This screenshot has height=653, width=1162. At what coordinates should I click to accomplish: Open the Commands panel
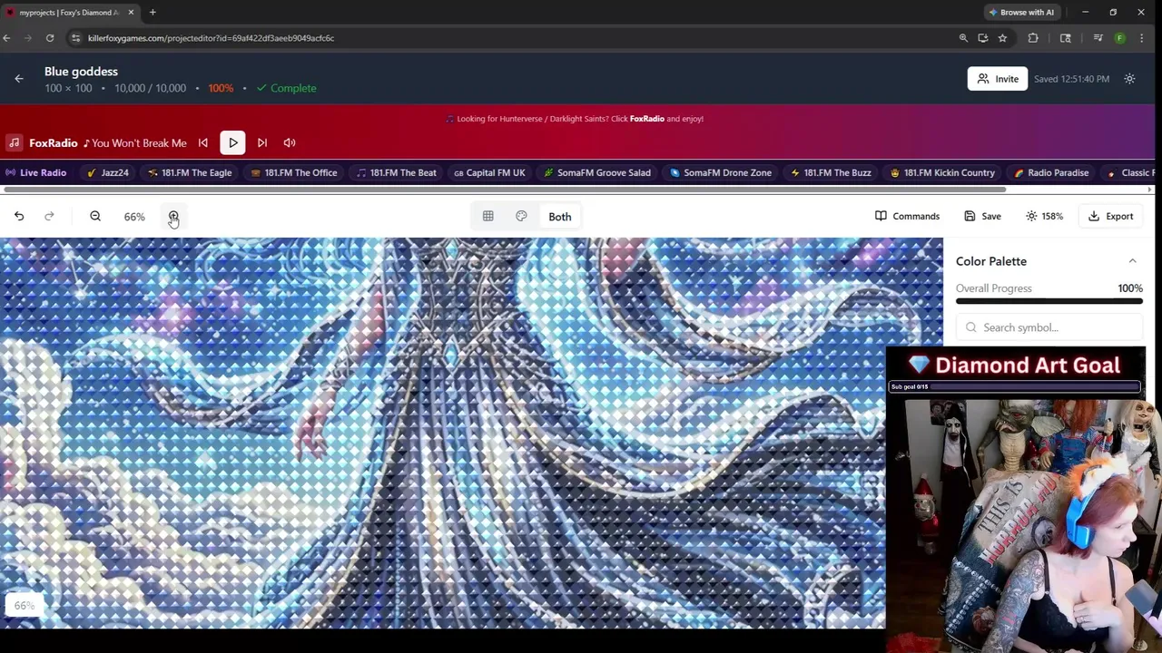pyautogui.click(x=907, y=216)
